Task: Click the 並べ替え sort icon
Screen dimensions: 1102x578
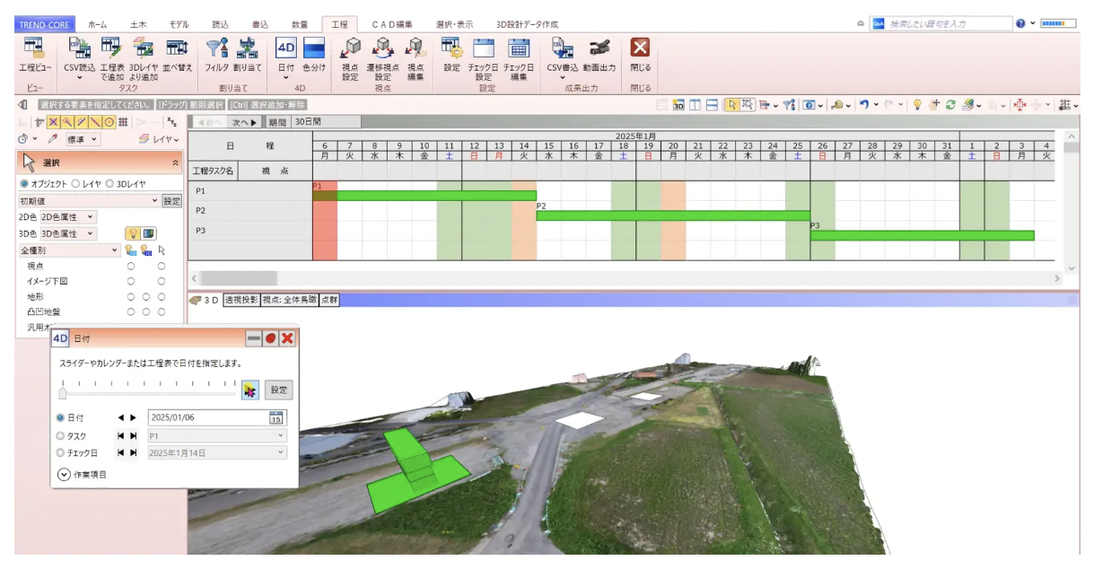Action: [x=177, y=51]
